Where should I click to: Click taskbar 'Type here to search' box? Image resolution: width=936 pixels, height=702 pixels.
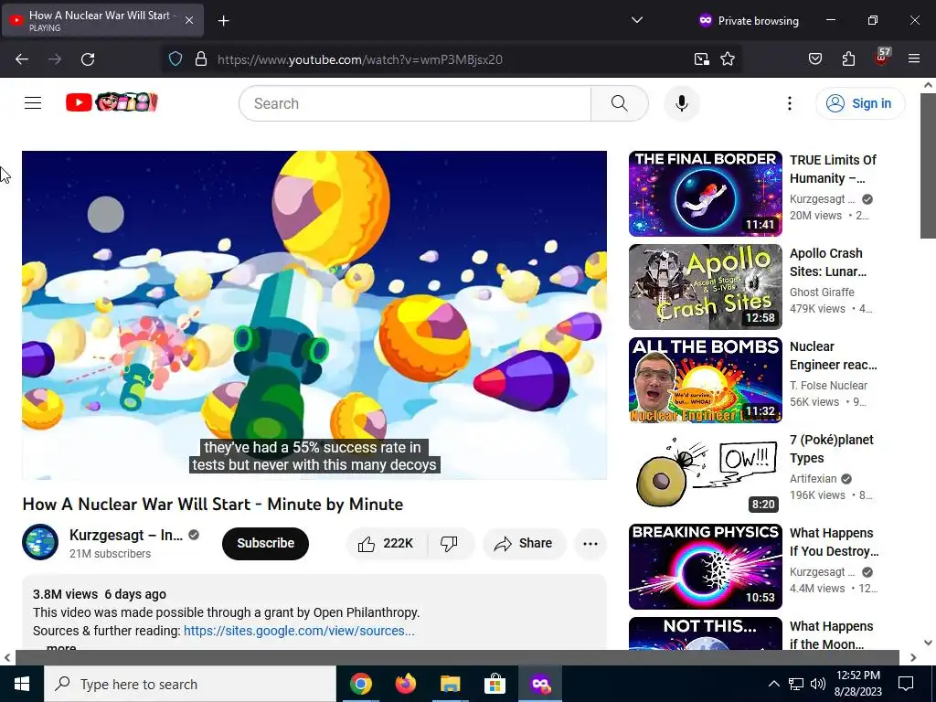coord(190,684)
